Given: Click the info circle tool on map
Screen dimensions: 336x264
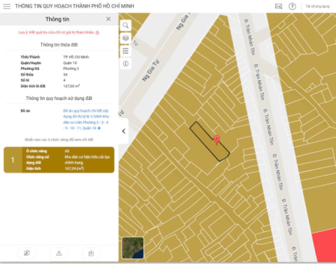Looking at the screenshot, I should 126,63.
